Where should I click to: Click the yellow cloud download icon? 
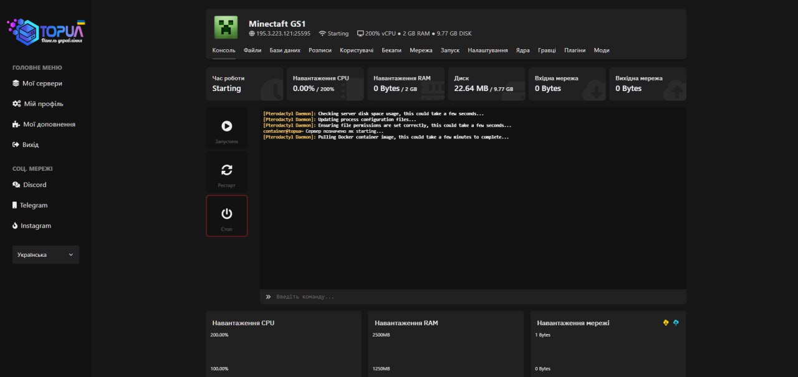tap(666, 323)
